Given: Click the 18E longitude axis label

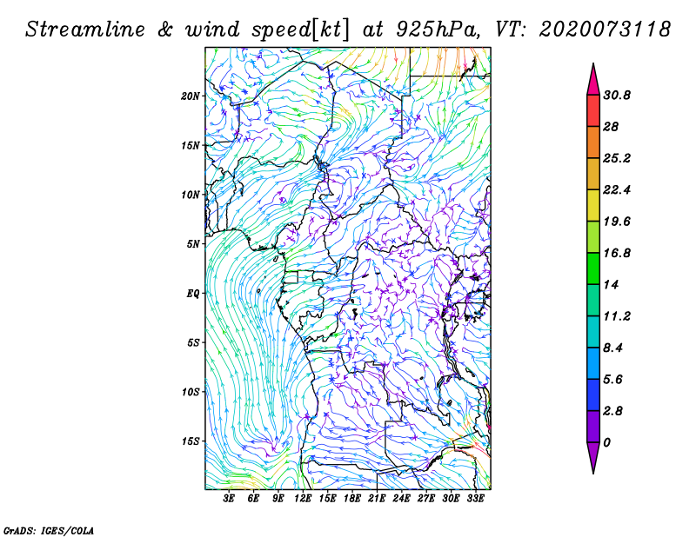Looking at the screenshot, I should coord(351,499).
